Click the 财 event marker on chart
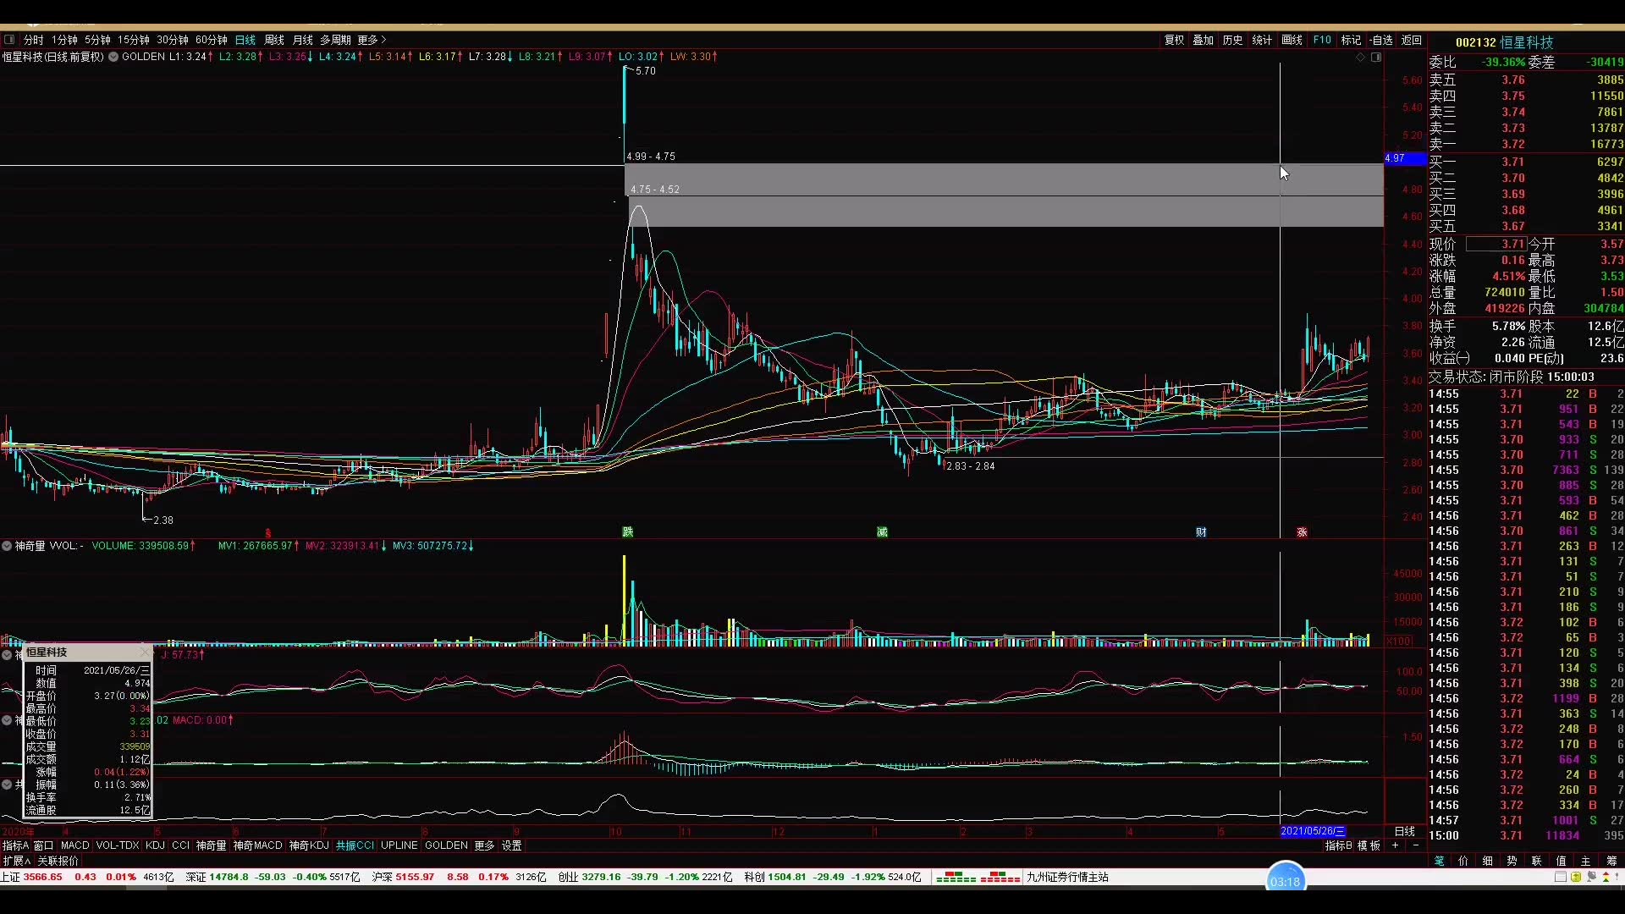The height and width of the screenshot is (914, 1625). pyautogui.click(x=1201, y=531)
